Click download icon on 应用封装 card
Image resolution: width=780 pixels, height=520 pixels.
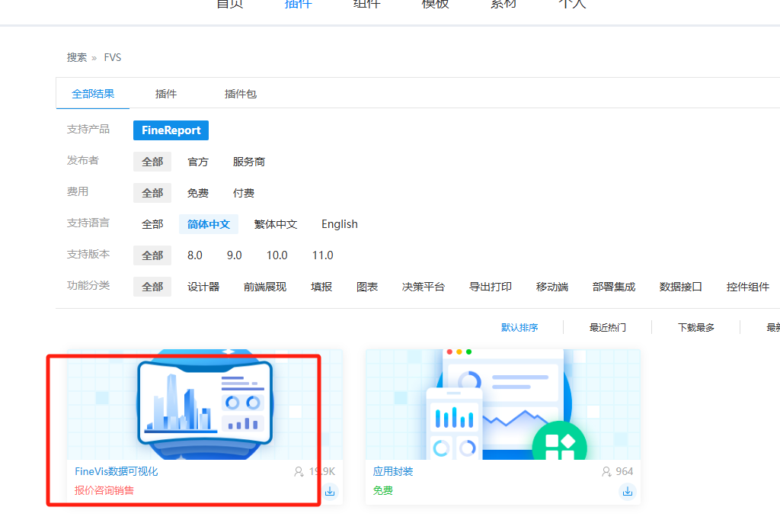627,492
